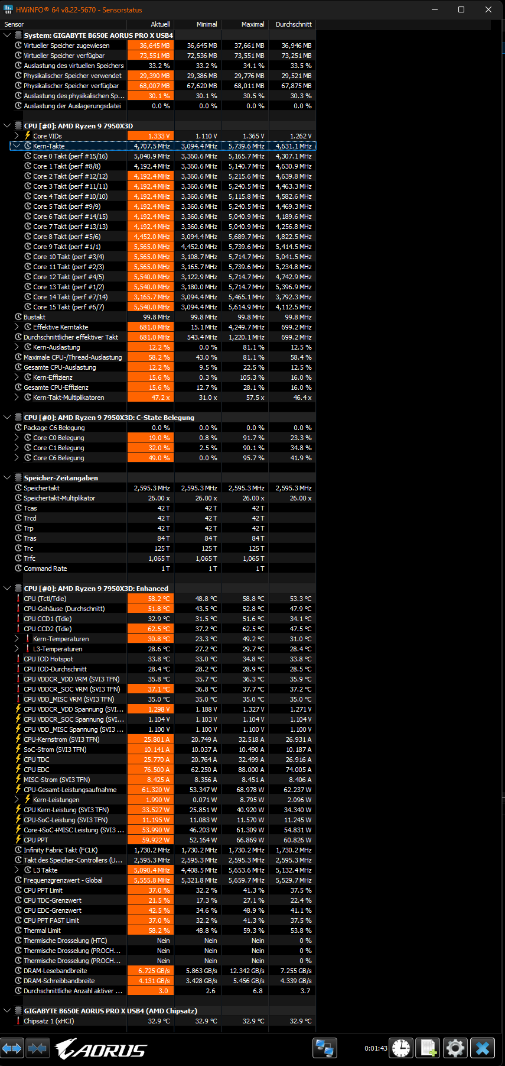The image size is (505, 1066).
Task: Click the lightning icon beside Core VIDs
Action: click(x=28, y=135)
